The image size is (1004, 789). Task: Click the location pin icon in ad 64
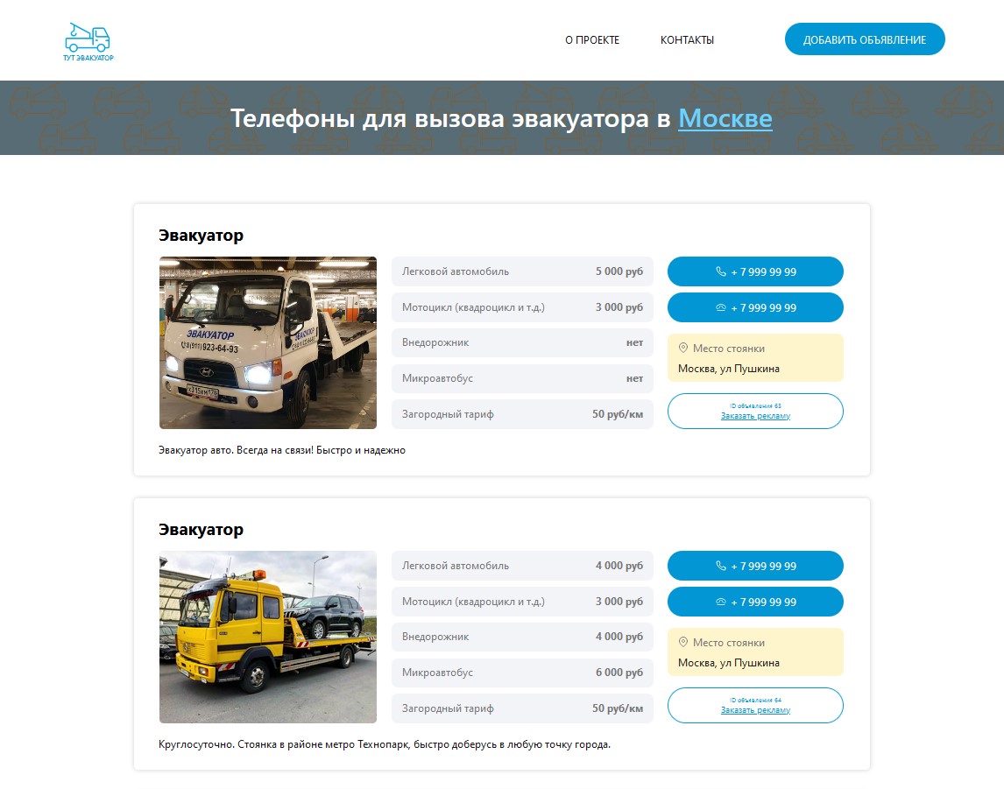(x=683, y=643)
